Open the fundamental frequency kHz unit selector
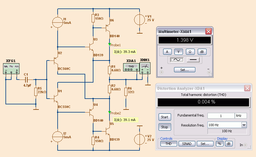This screenshot has height=157, width=256. pyautogui.click(x=241, y=116)
